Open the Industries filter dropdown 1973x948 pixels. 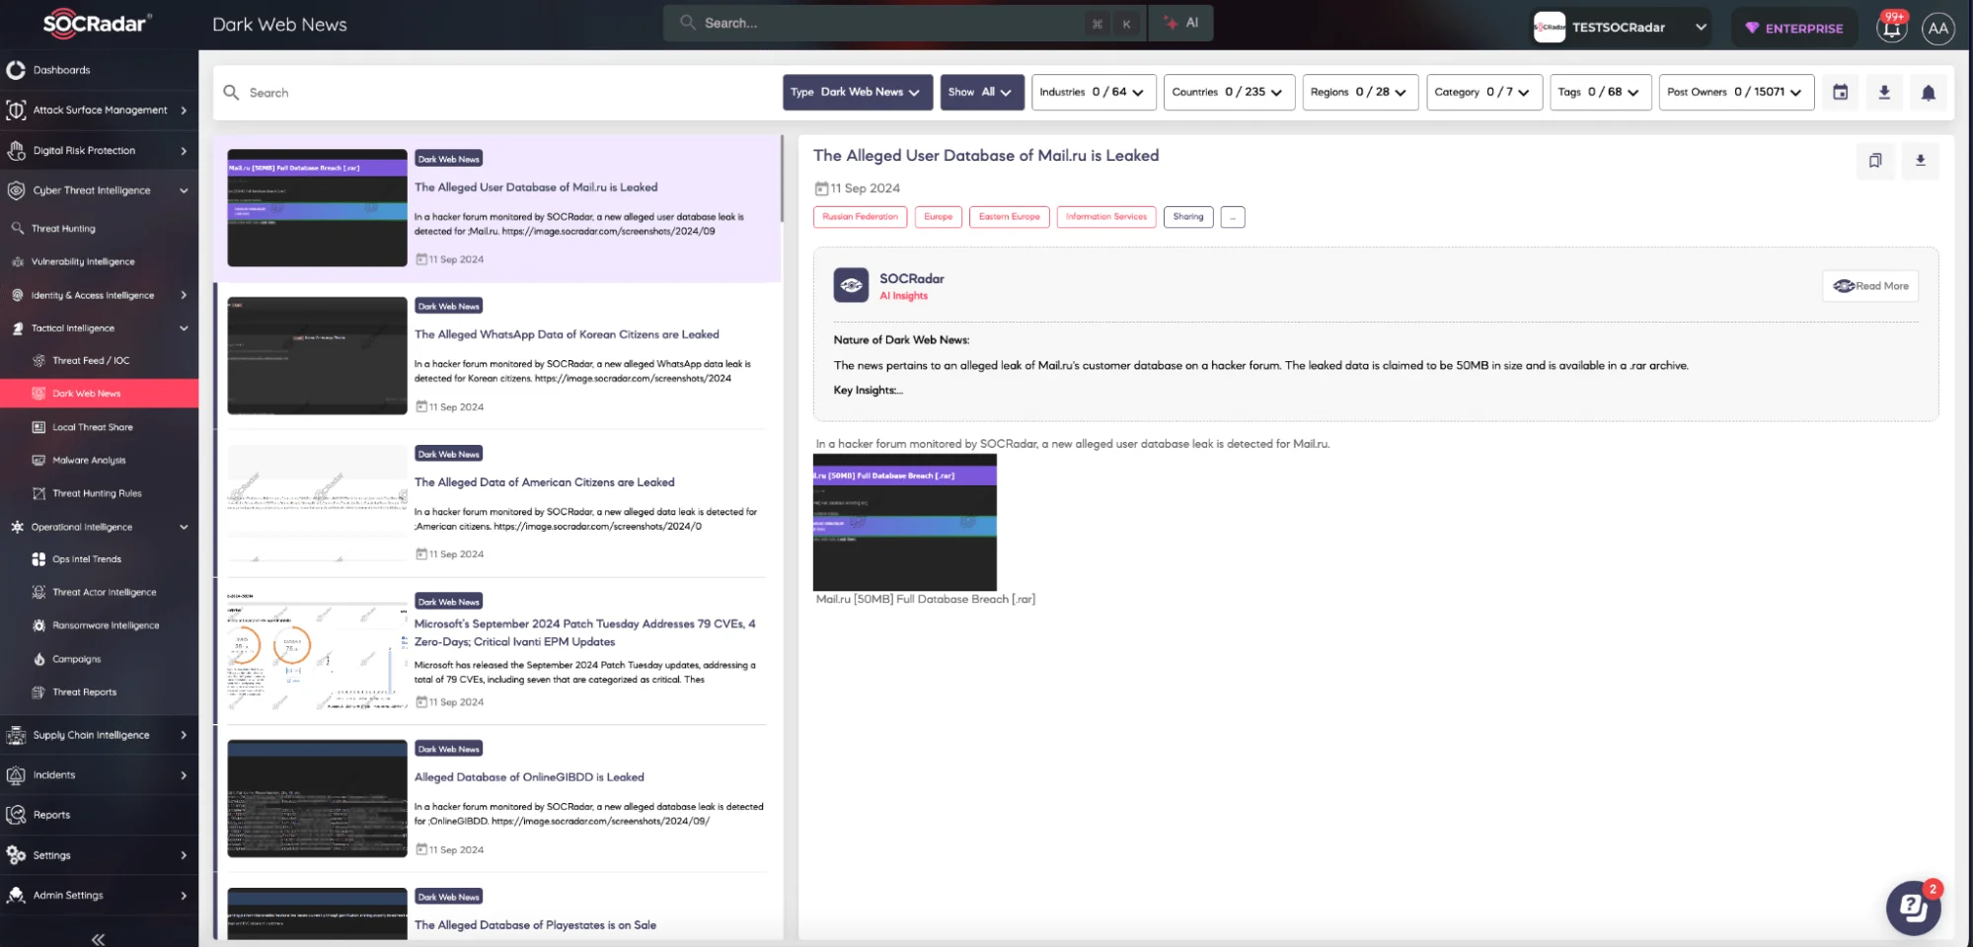[x=1093, y=93]
